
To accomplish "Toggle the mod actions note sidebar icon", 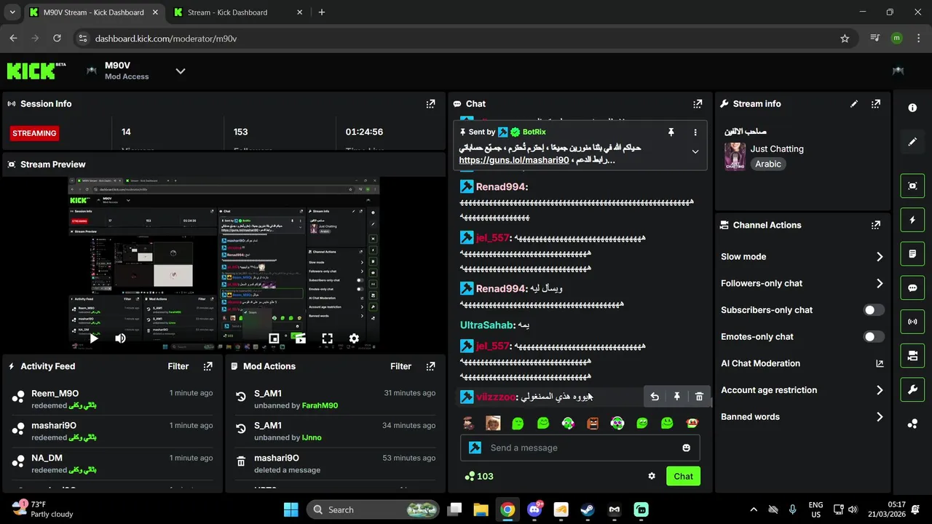I will tap(912, 254).
